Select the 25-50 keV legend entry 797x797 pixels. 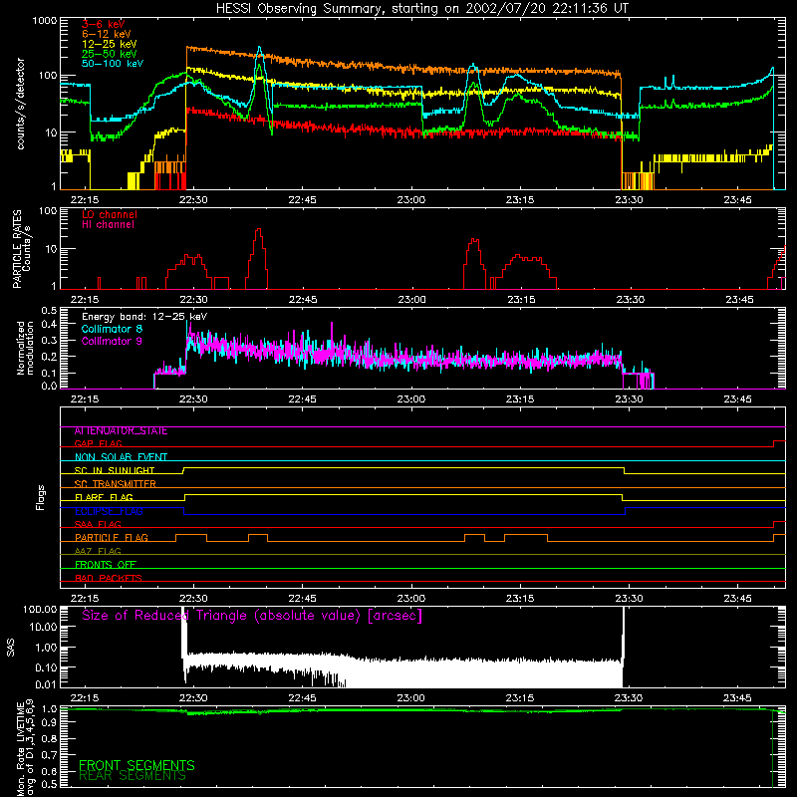click(110, 54)
